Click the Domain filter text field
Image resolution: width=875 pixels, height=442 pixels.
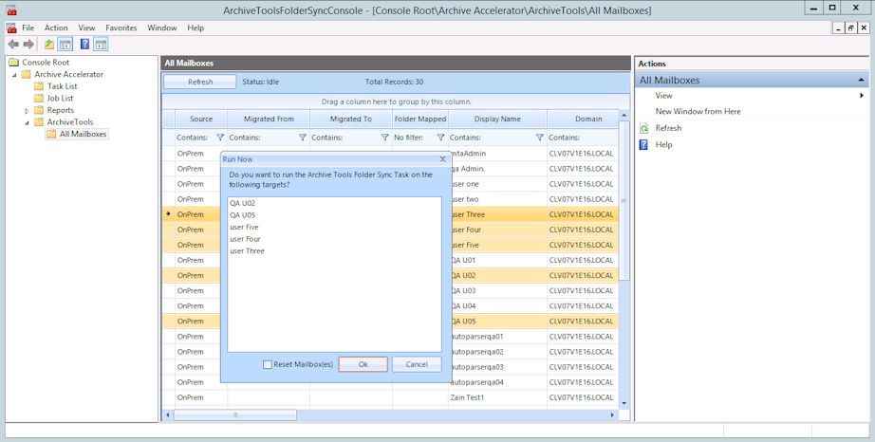583,138
